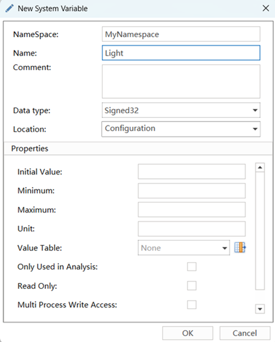275x342 pixels.
Task: Open the Data type Signed32 dropdown
Action: [x=181, y=111]
